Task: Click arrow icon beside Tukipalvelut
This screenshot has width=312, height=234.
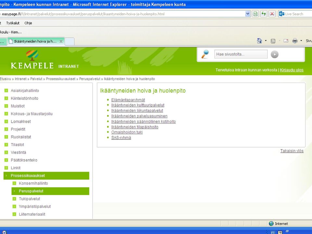Action: (14, 199)
